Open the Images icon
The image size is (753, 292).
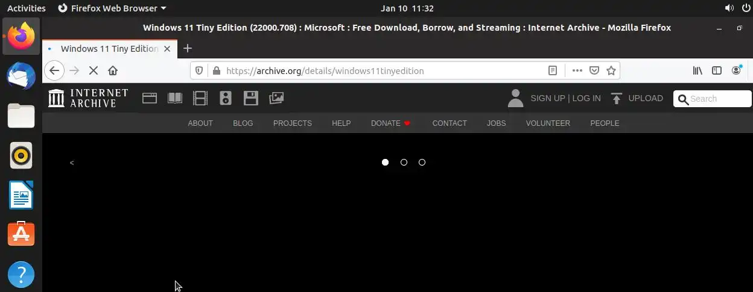276,98
